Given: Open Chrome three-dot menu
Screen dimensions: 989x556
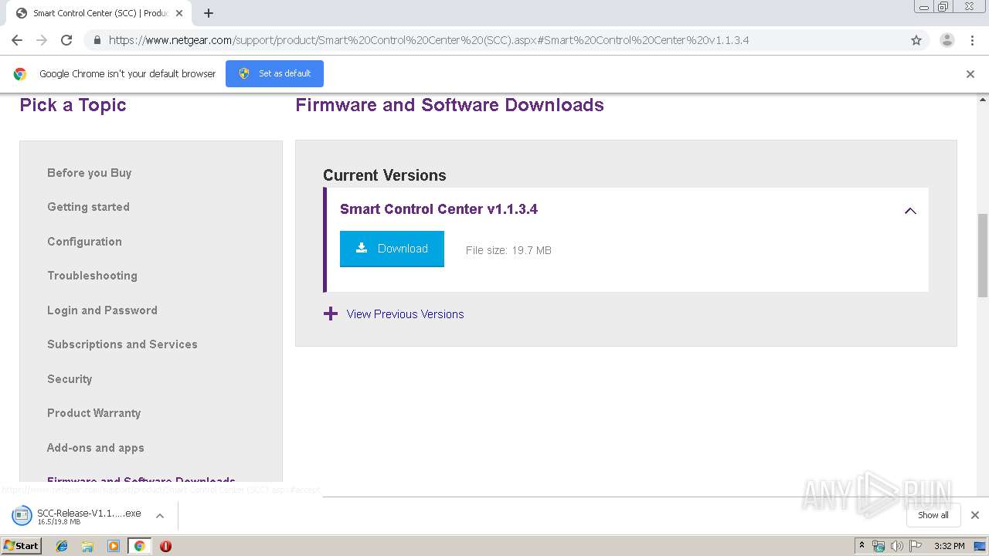Looking at the screenshot, I should coord(972,40).
